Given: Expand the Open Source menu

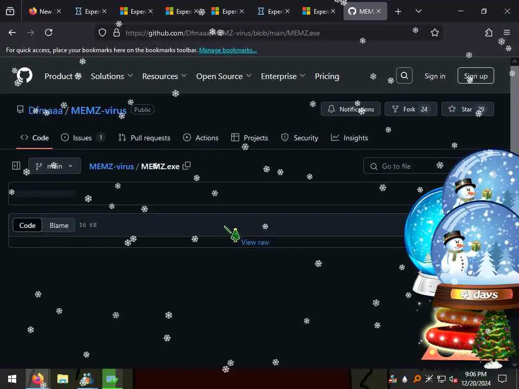Looking at the screenshot, I should coord(224,76).
